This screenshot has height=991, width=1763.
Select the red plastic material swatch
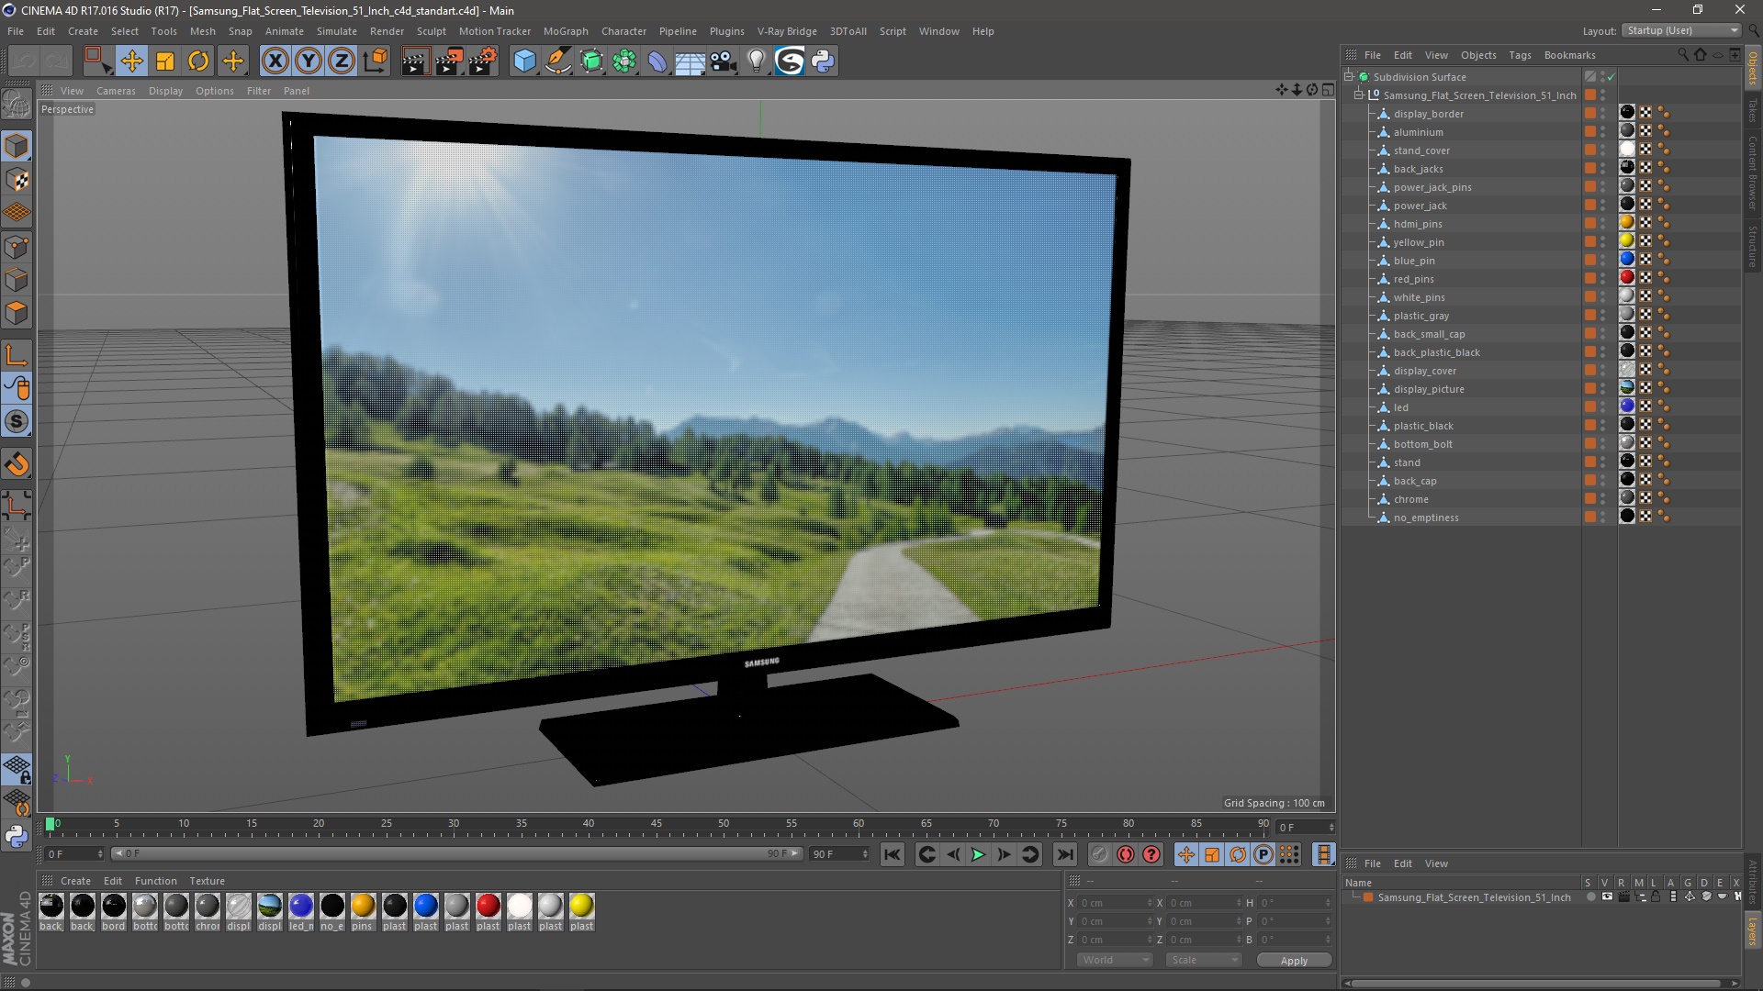pos(488,906)
